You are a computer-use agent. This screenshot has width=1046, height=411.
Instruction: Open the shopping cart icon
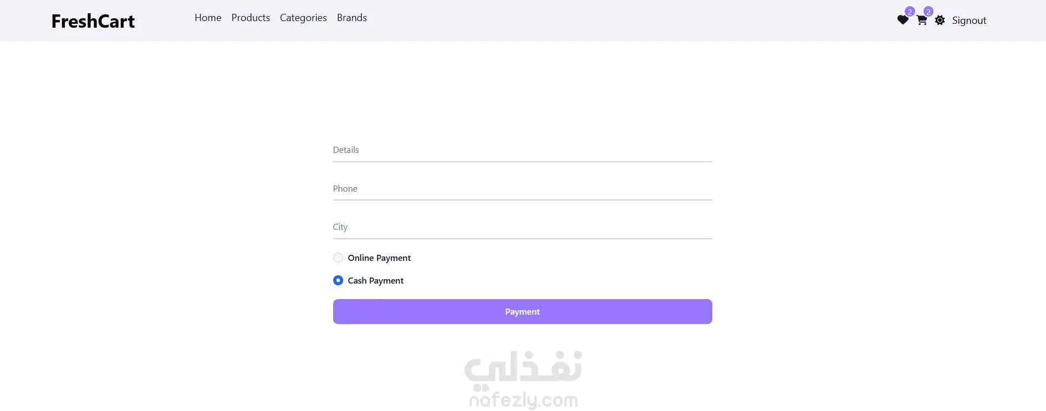pyautogui.click(x=921, y=20)
